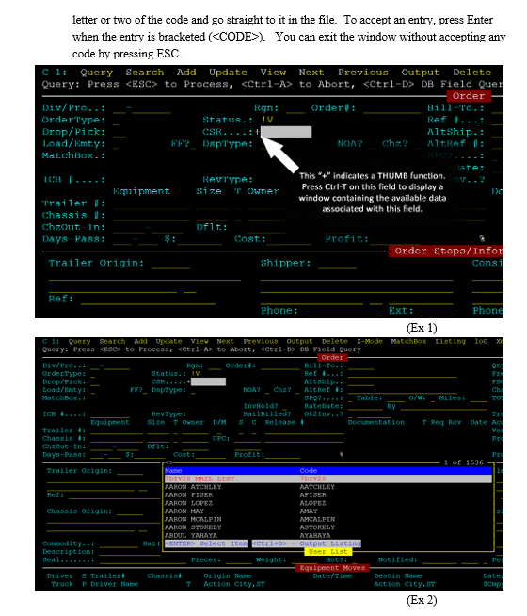
Task: Click the <Ctrl+O> Output Listing button
Action: [307, 543]
